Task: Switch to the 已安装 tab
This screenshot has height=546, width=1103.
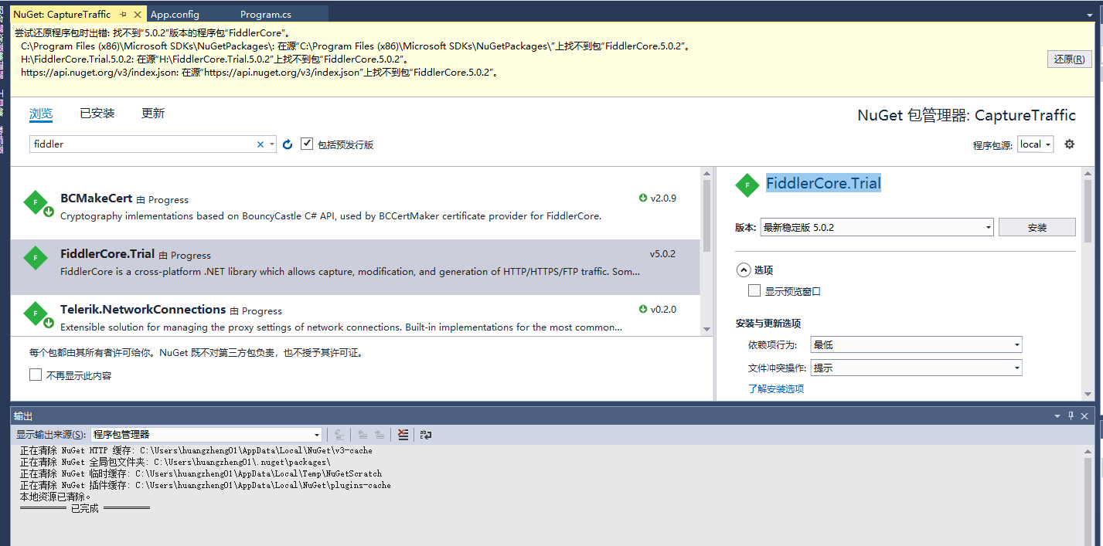Action: point(97,114)
